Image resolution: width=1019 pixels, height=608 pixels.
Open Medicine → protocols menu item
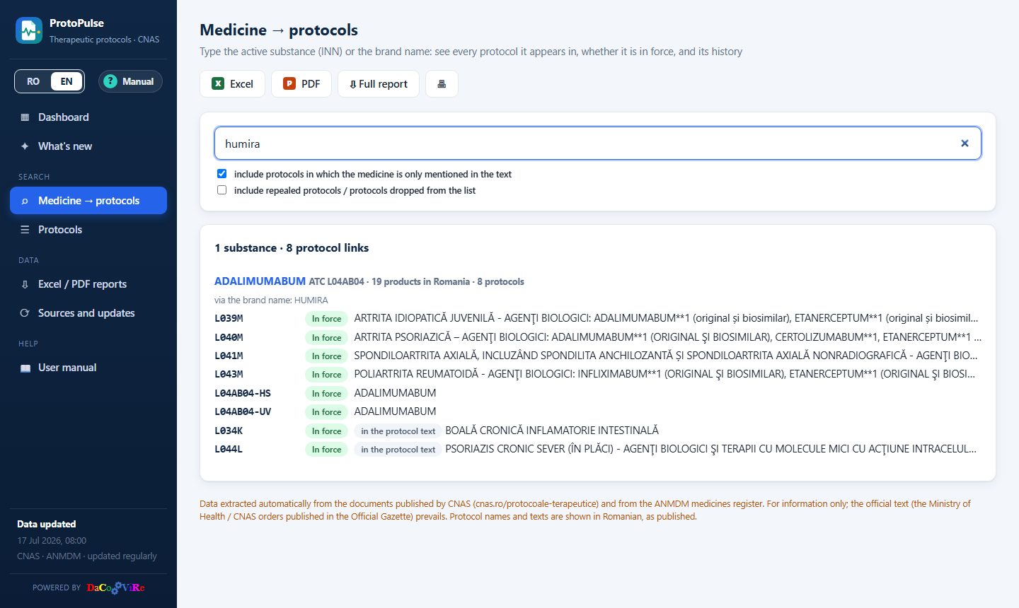[x=88, y=201]
